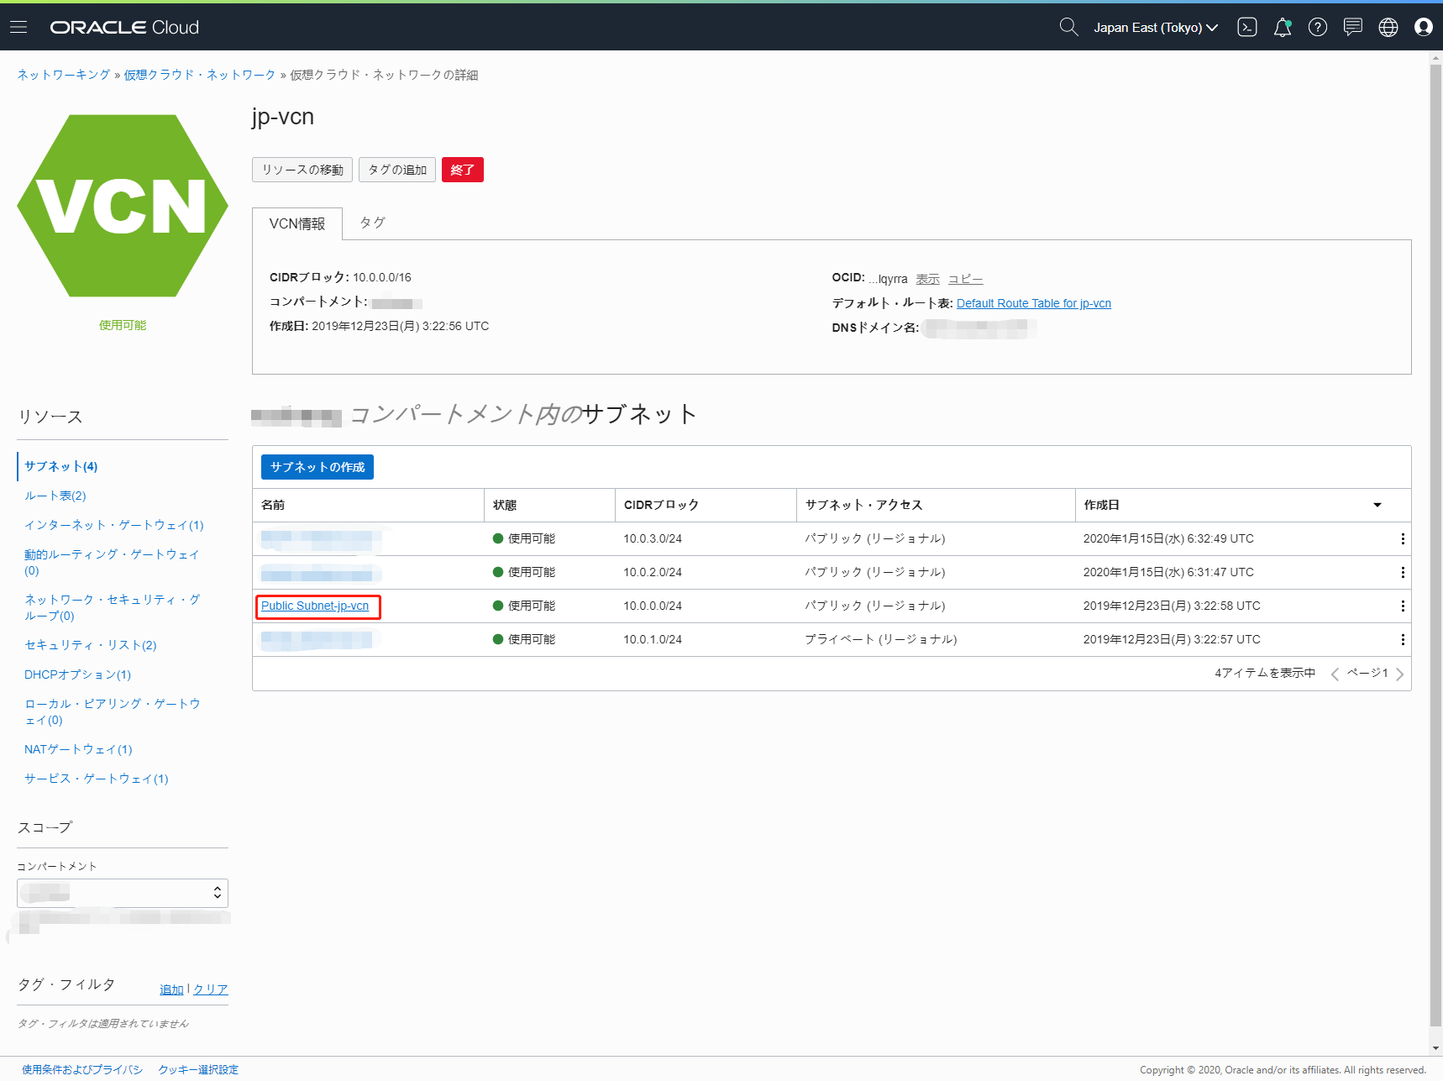Open the notifications bell icon
This screenshot has height=1081, width=1443.
1283,27
